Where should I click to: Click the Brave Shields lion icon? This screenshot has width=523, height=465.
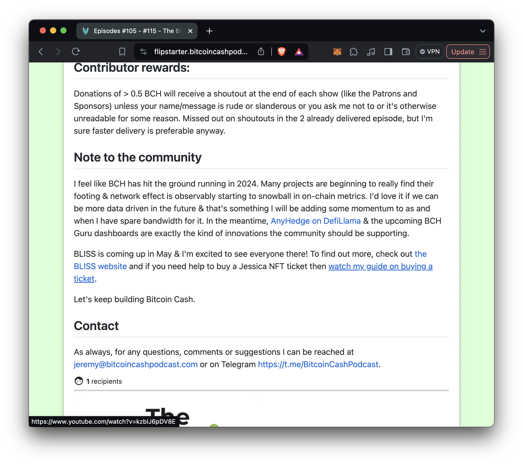pyautogui.click(x=281, y=52)
